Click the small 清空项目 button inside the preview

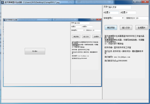click(x=76, y=36)
